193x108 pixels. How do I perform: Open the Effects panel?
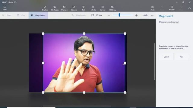(x=93, y=8)
